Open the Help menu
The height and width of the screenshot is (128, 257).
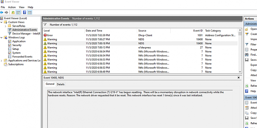click(x=30, y=7)
